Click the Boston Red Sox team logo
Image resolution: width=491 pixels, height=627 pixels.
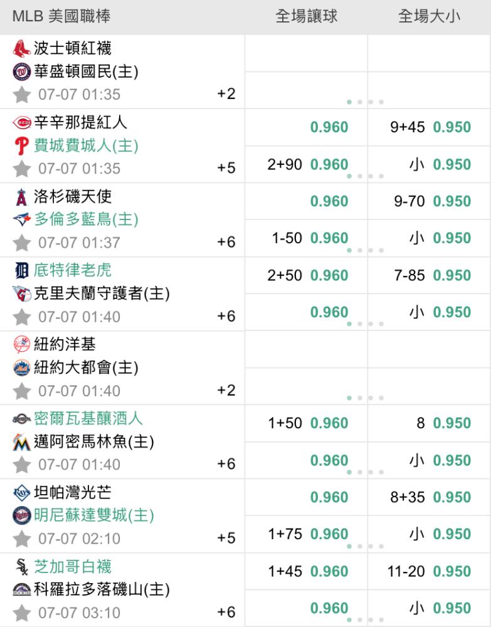click(21, 49)
